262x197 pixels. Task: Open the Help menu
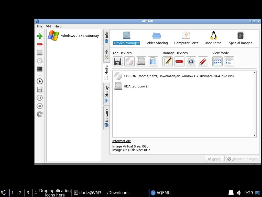point(58,26)
